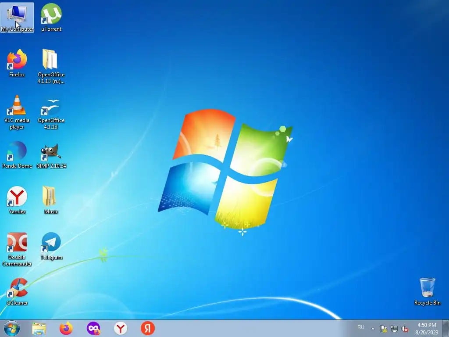
Task: Open the muted volume tray icon
Action: 405,329
